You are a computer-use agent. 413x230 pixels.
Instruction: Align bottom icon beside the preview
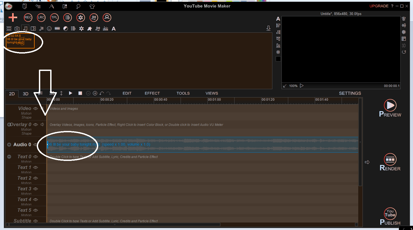(x=278, y=46)
